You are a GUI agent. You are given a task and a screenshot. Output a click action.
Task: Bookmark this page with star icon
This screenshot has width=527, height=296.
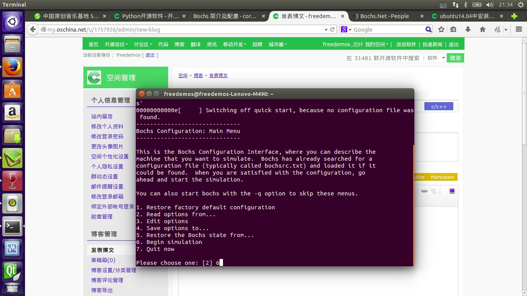(441, 29)
